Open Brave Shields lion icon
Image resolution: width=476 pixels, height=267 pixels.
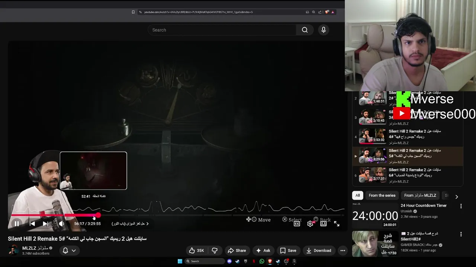click(327, 12)
